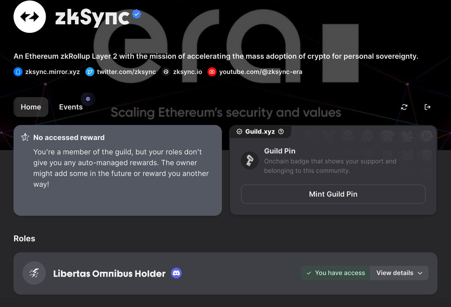451x307 pixels.
Task: Click the guild description text about Ethereum zkRollup
Action: [216, 56]
